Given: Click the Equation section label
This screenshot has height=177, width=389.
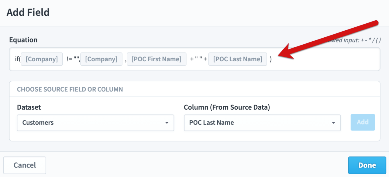Looking at the screenshot, I should (x=23, y=40).
